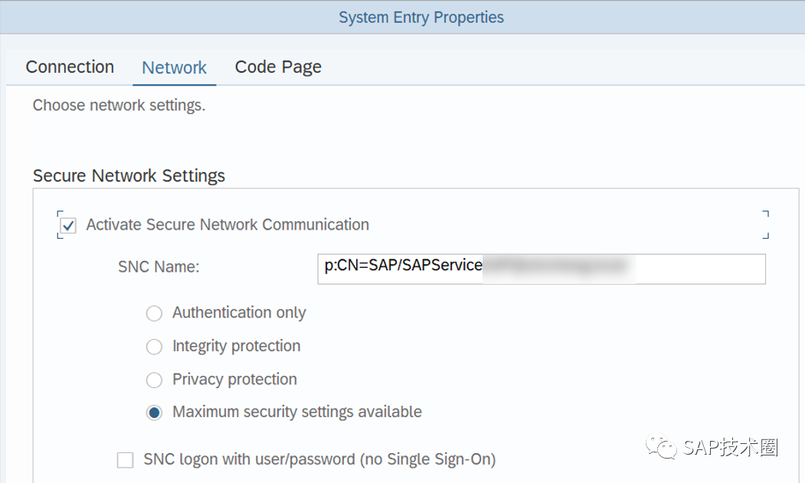
Task: Enable SNC logon with user/password checkbox
Action: (126, 459)
